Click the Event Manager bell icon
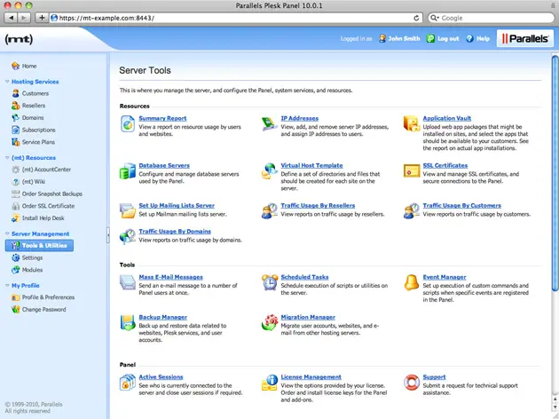The width and height of the screenshot is (559, 419). 412,282
